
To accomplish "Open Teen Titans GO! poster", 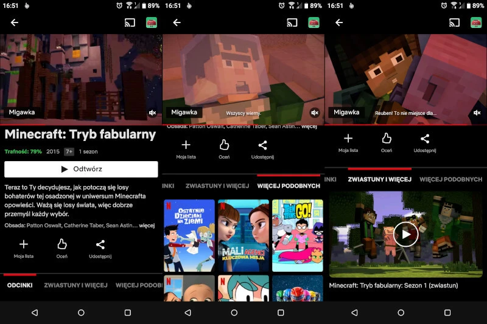I will coord(298,236).
